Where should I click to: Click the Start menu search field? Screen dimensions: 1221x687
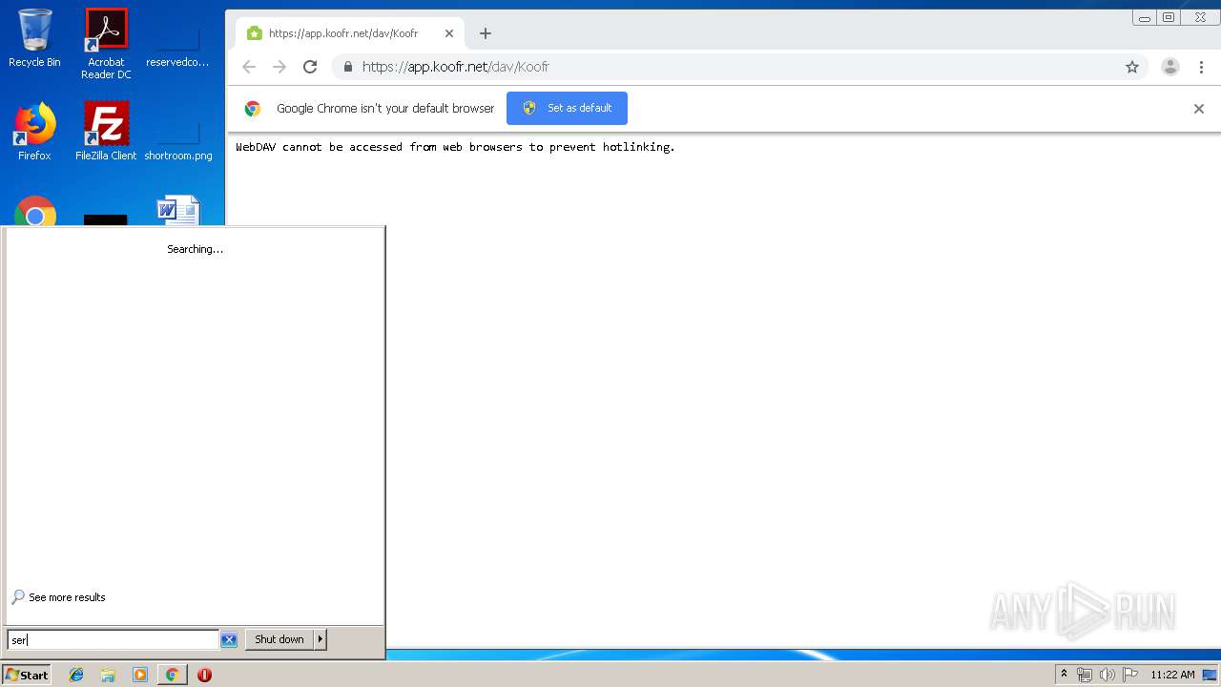click(x=113, y=639)
